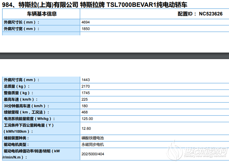
Task: Click the width value 1850
Action: click(86, 29)
